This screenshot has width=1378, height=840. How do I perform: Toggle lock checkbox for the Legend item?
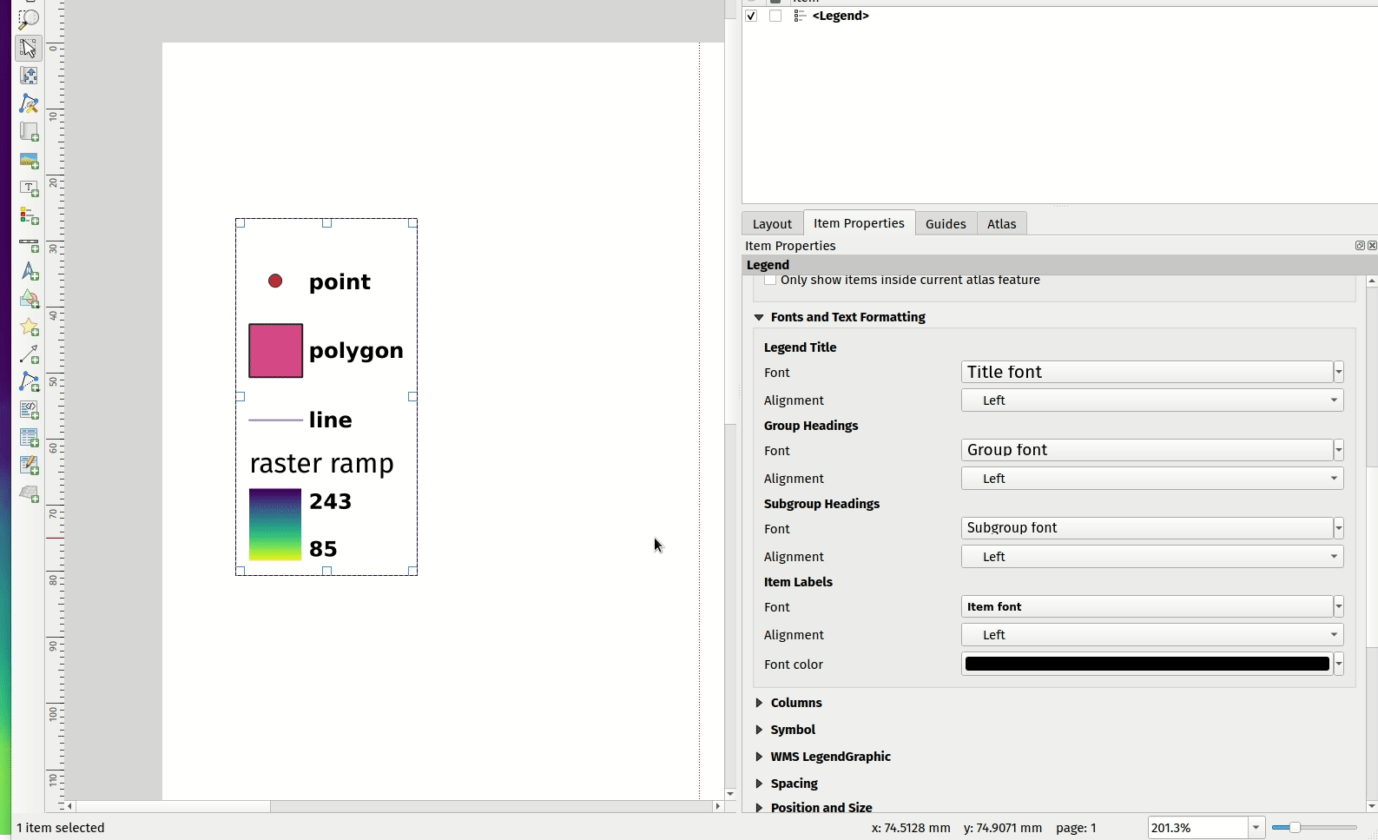tap(775, 16)
